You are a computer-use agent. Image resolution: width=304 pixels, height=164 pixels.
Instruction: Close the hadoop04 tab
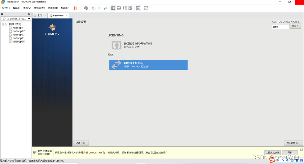pyautogui.click(x=66, y=16)
